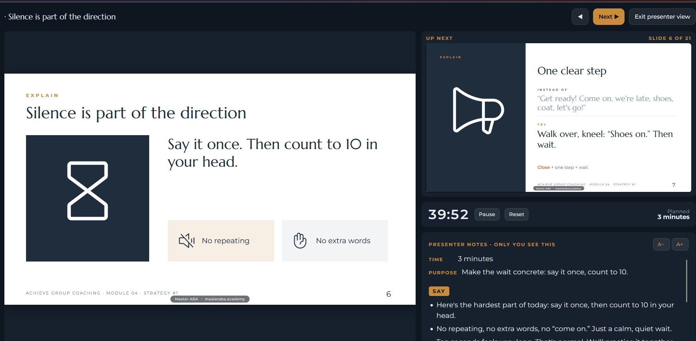Go to previous slide with back arrow
Screen dimensions: 696x341
point(580,17)
